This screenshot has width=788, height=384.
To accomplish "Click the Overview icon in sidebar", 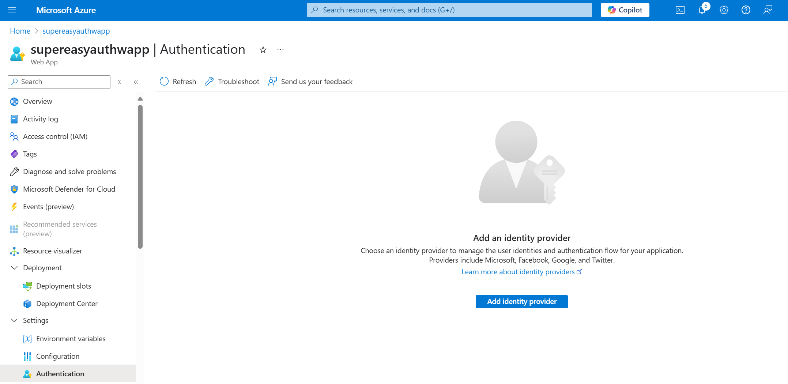I will (x=14, y=101).
